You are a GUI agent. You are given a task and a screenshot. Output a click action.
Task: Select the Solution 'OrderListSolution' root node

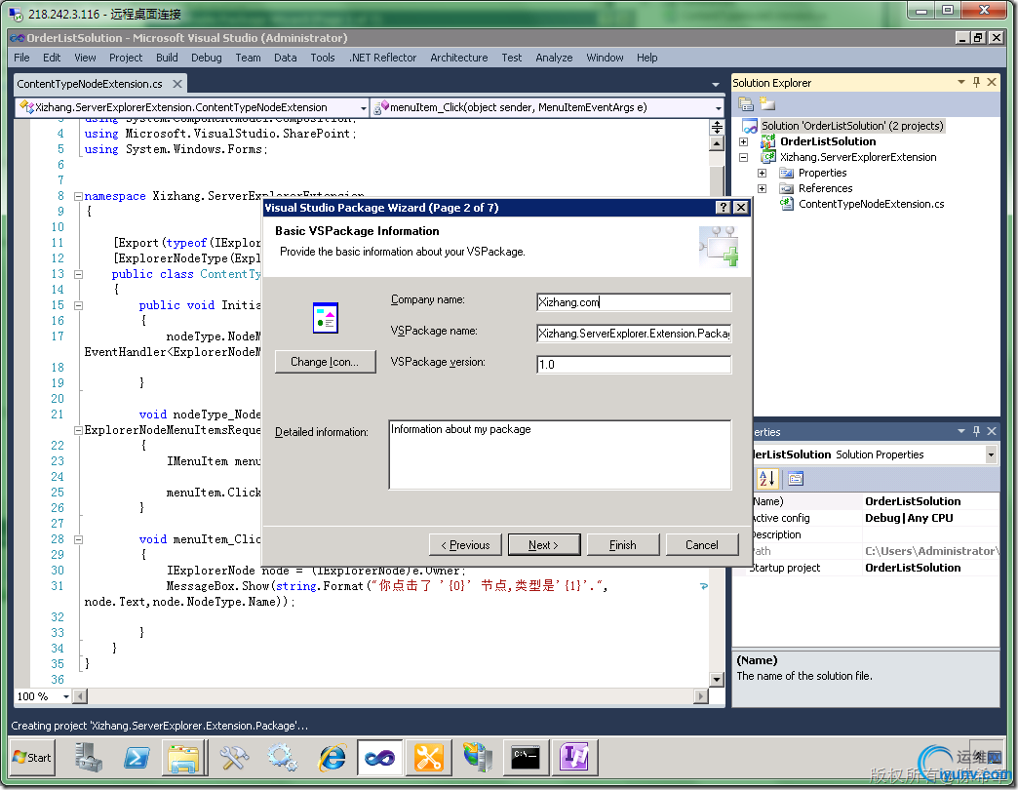(852, 126)
